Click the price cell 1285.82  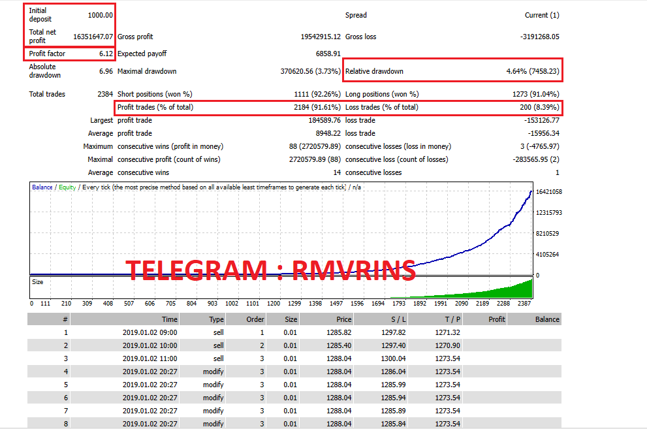click(x=339, y=332)
